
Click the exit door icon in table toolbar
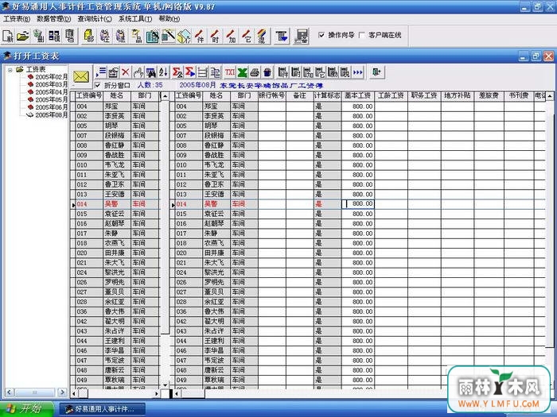[376, 72]
